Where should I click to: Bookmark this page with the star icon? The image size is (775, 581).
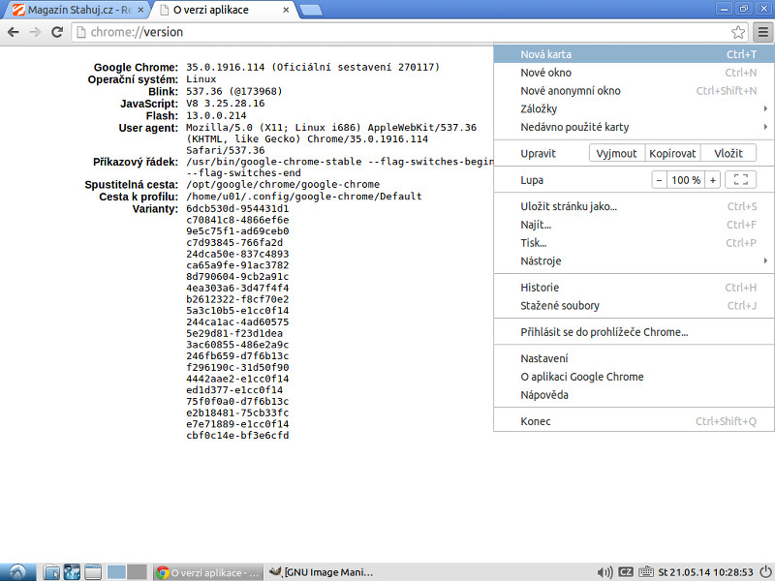coord(738,32)
